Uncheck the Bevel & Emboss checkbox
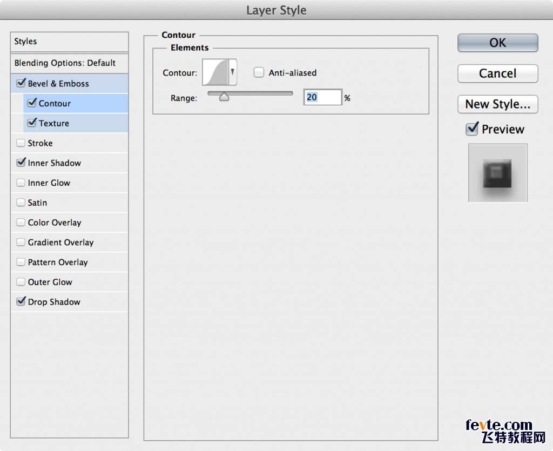Viewport: 553px width, 451px height. tap(21, 84)
